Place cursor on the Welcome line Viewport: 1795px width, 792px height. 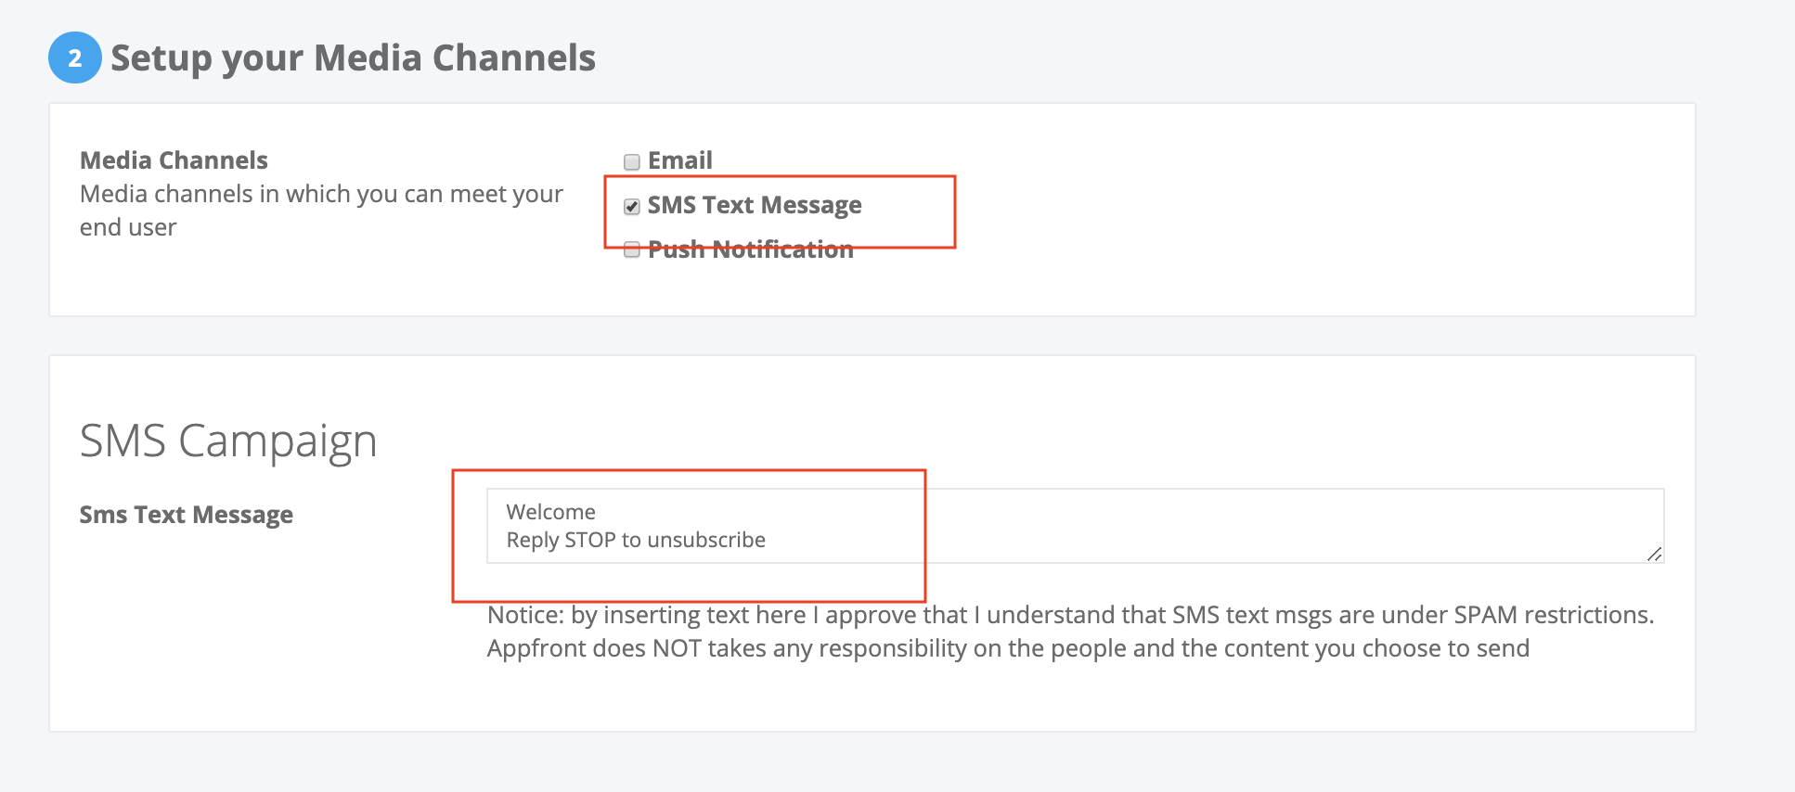click(551, 512)
